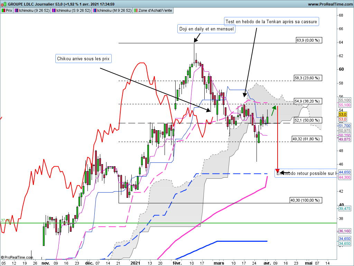Open the Zone d'Achat/Vente tab
Viewport: 354px width, 266px height.
(153, 10)
